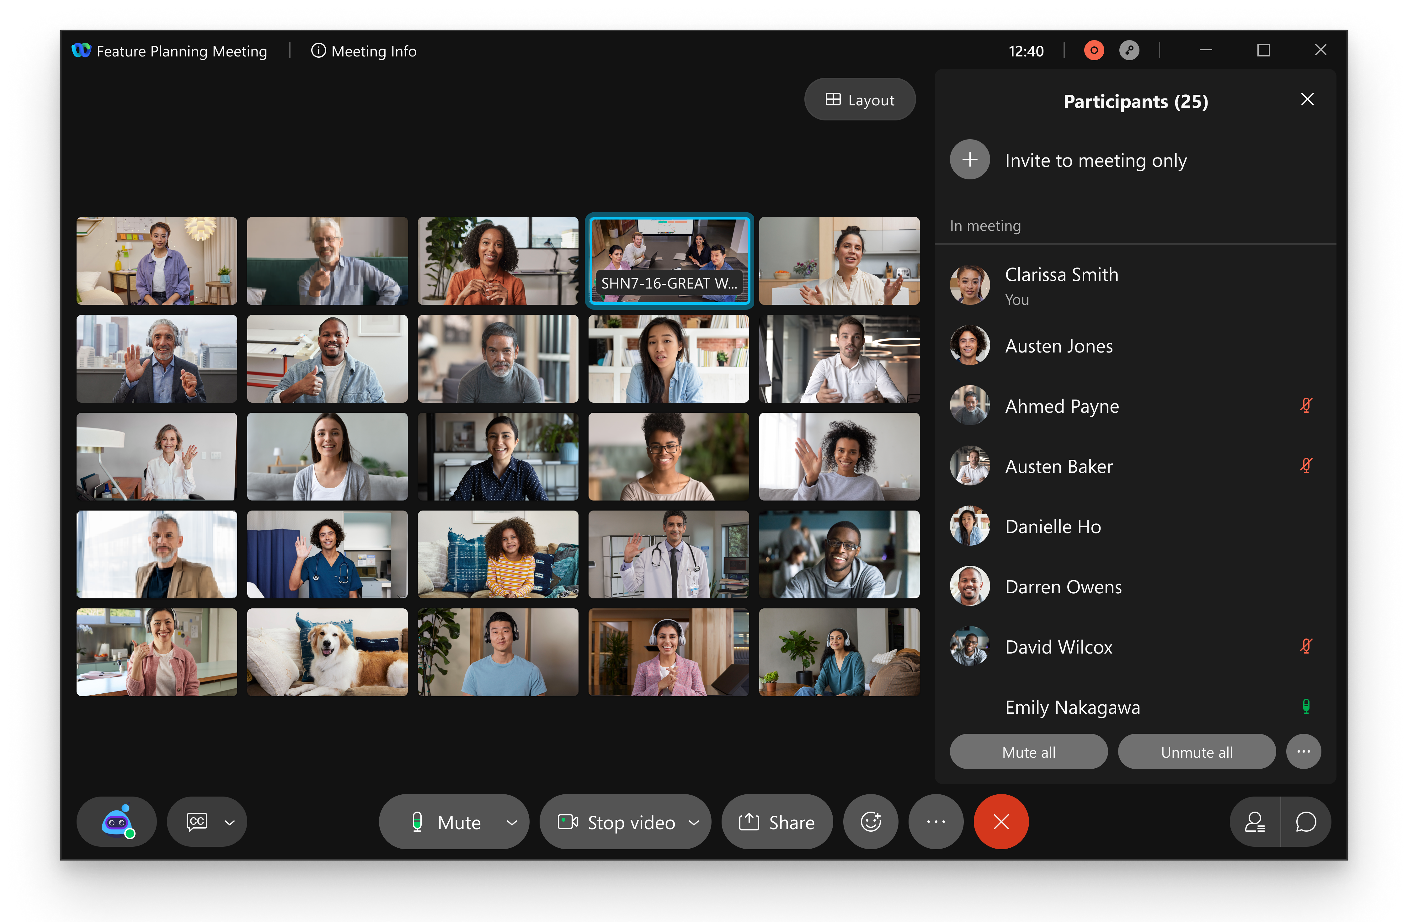Open the Webex AI assistant bot icon
Image resolution: width=1408 pixels, height=922 pixels.
[x=116, y=821]
